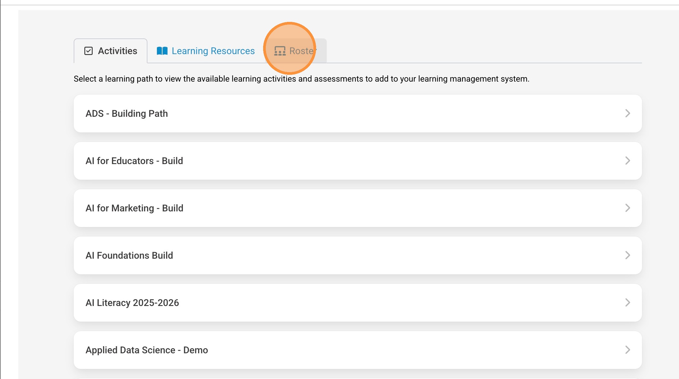
Task: Expand AI Foundations Build chevron
Action: [x=627, y=255]
